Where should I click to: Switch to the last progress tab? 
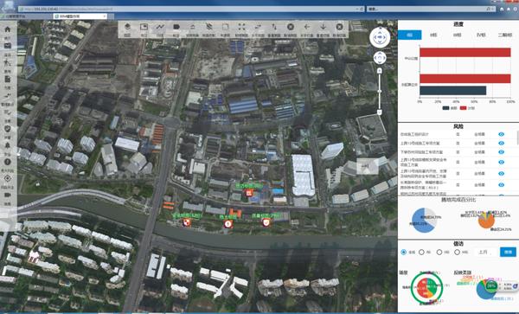[505, 35]
